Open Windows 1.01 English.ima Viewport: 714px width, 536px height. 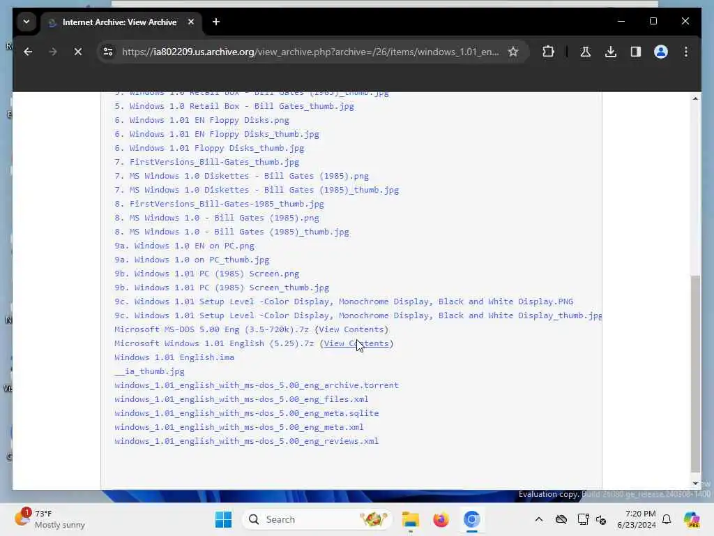(174, 357)
